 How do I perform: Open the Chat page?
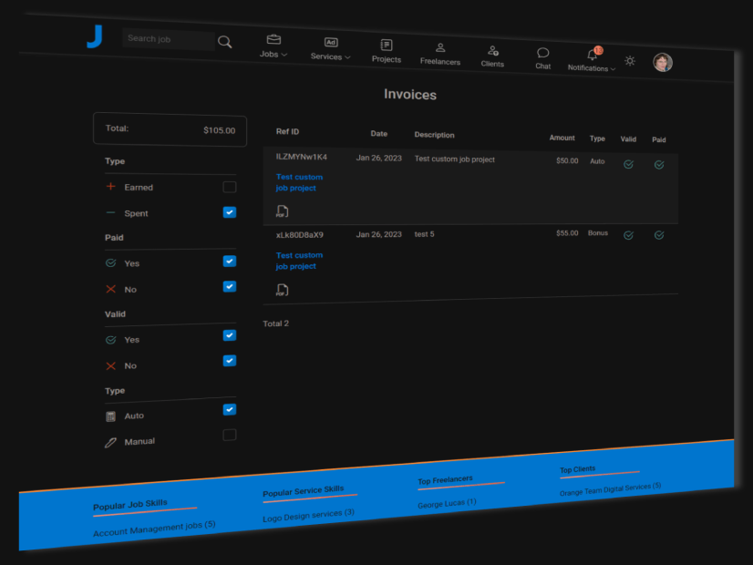pos(542,59)
